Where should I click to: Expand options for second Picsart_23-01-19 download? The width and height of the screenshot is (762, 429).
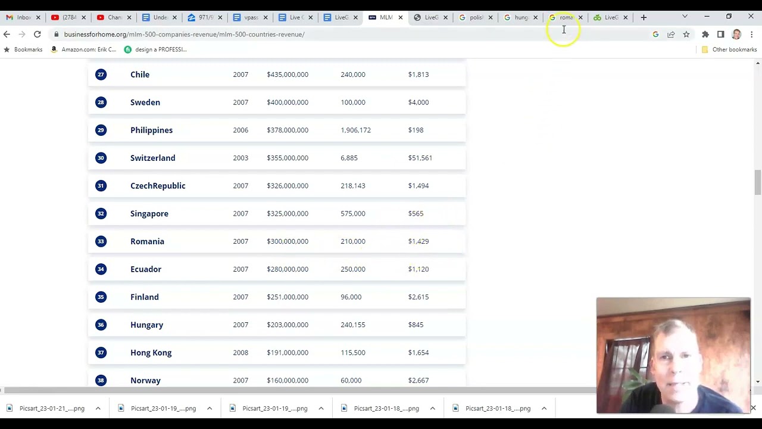point(321,408)
